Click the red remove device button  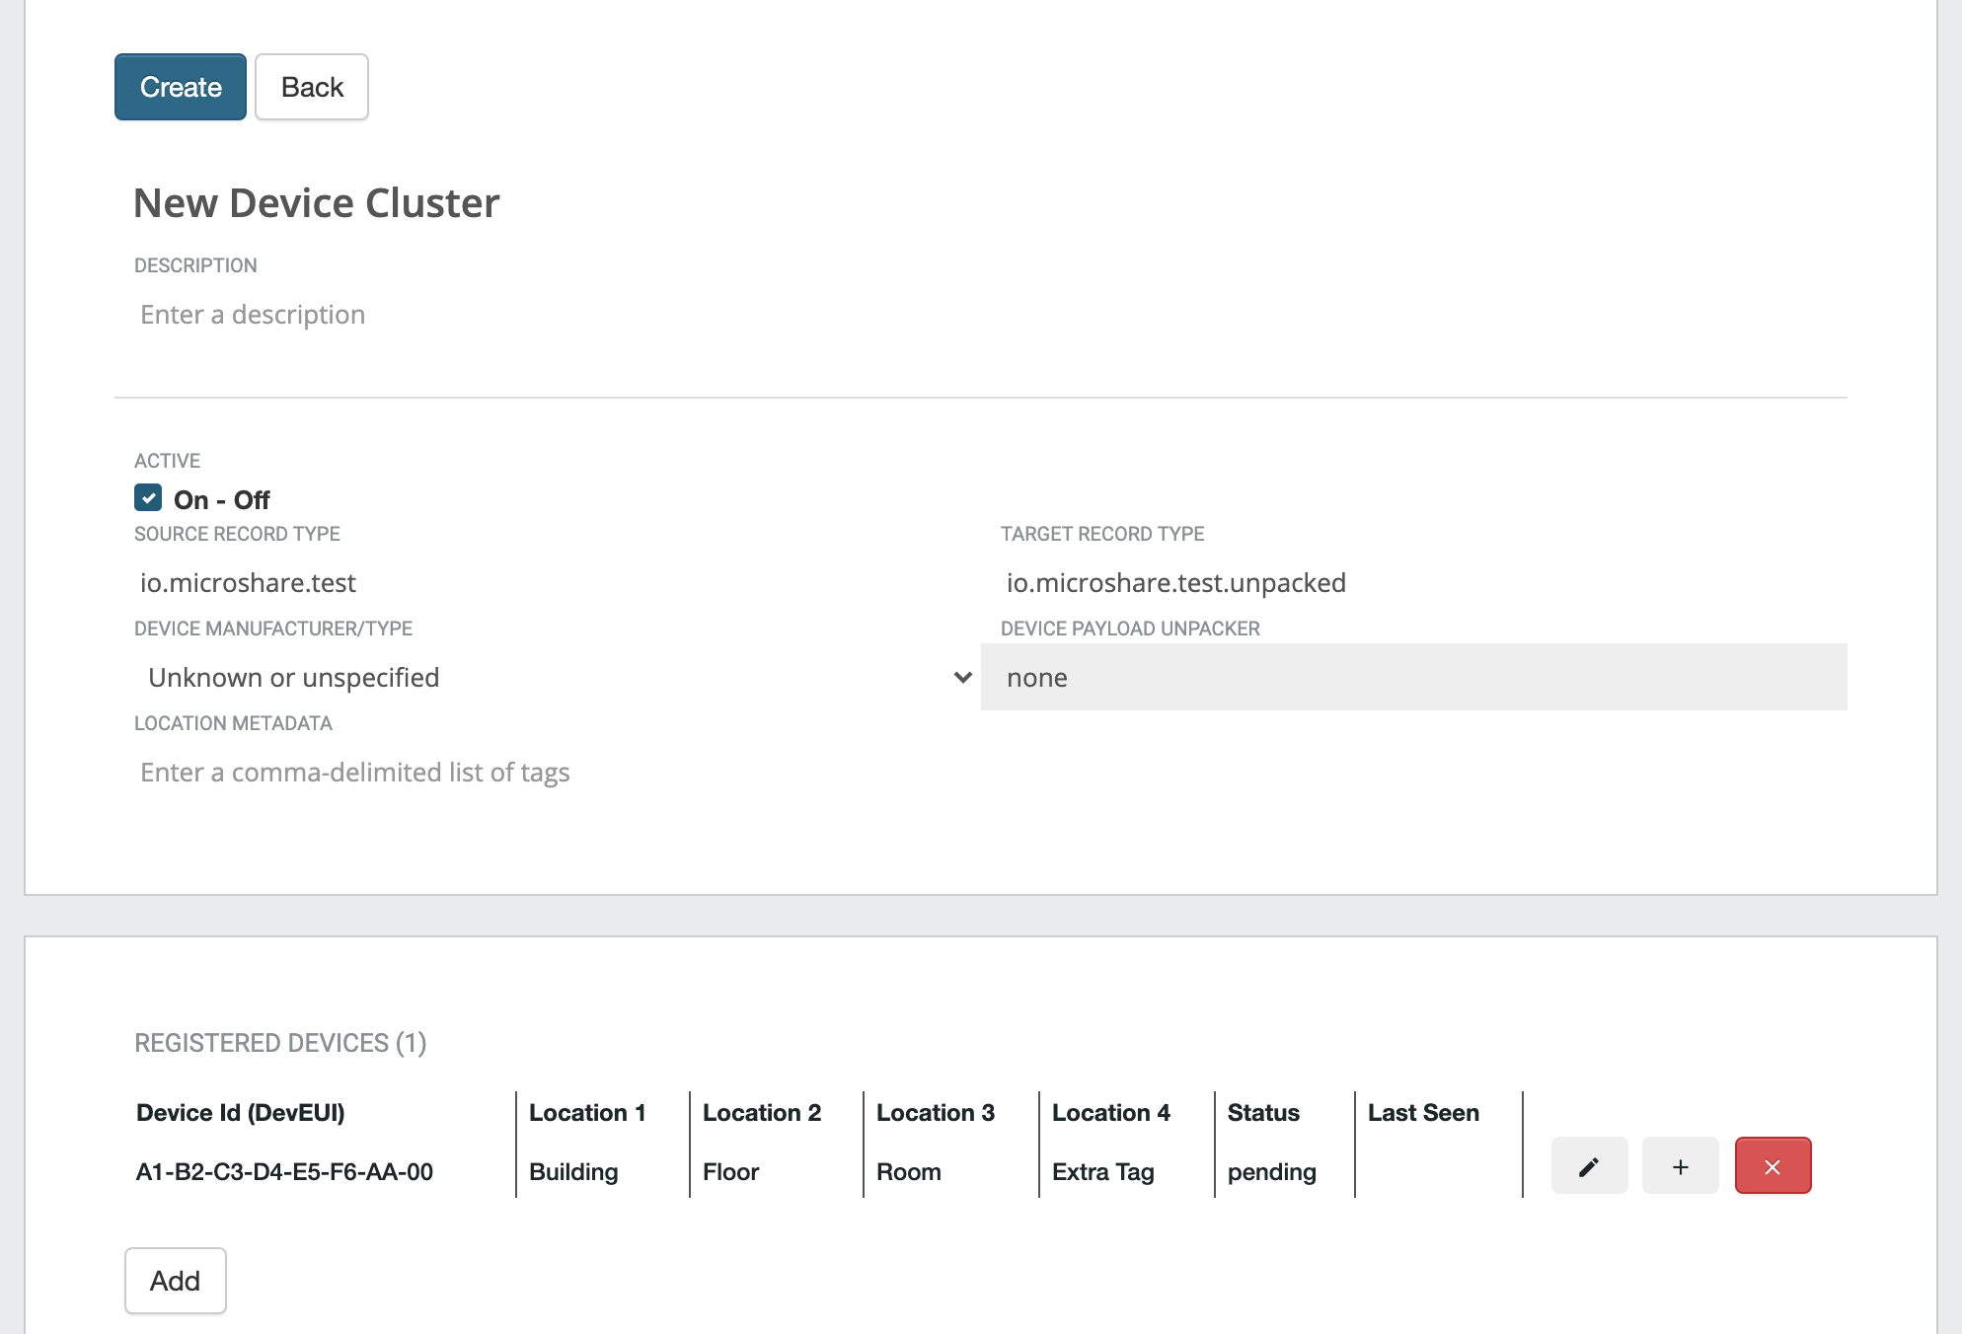[x=1773, y=1166]
